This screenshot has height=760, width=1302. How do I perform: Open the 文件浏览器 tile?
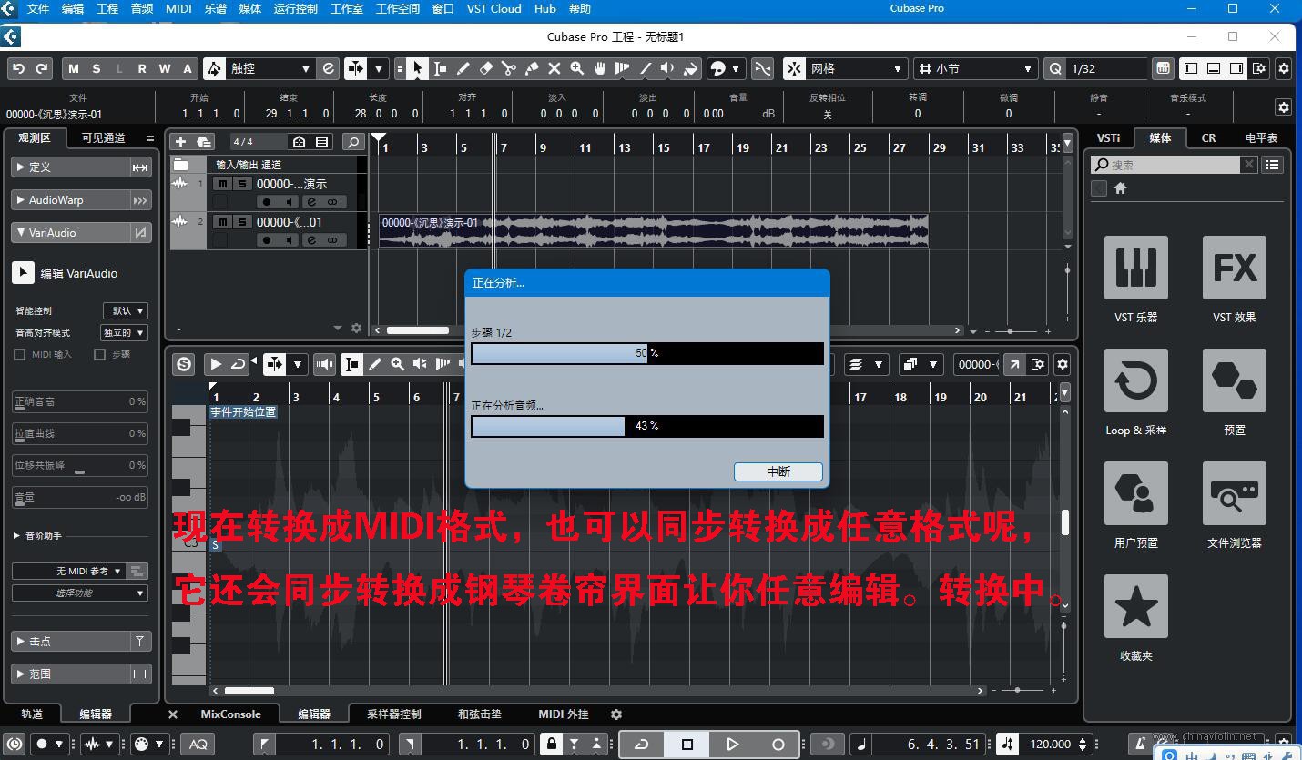1235,493
